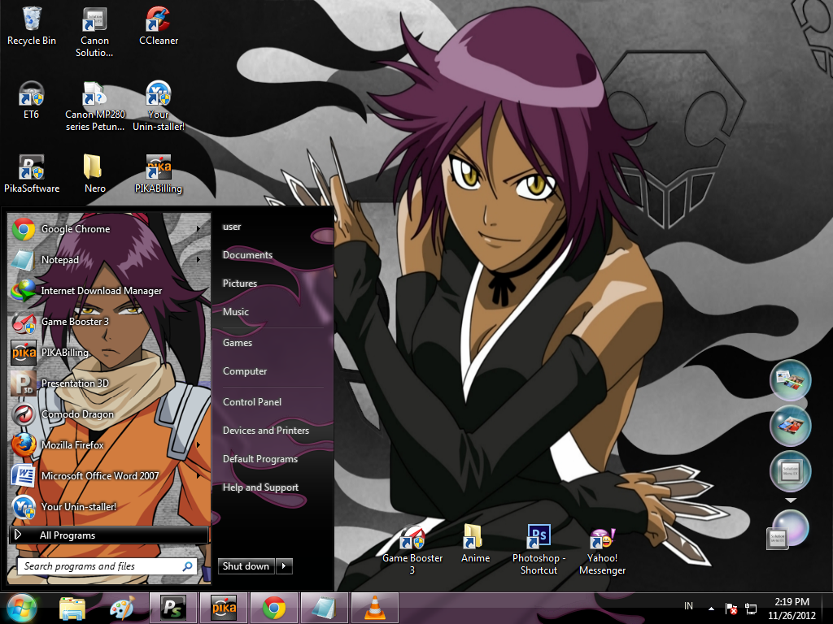
Task: Select the Yahoo! Messenger desktop shortcut
Action: click(x=602, y=550)
